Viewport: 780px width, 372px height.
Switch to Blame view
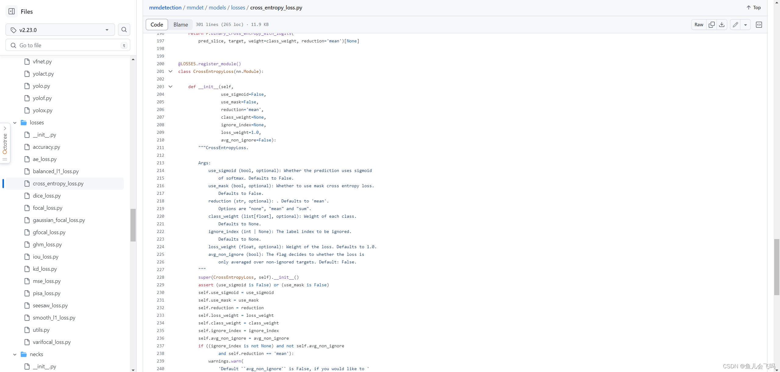[x=181, y=24]
